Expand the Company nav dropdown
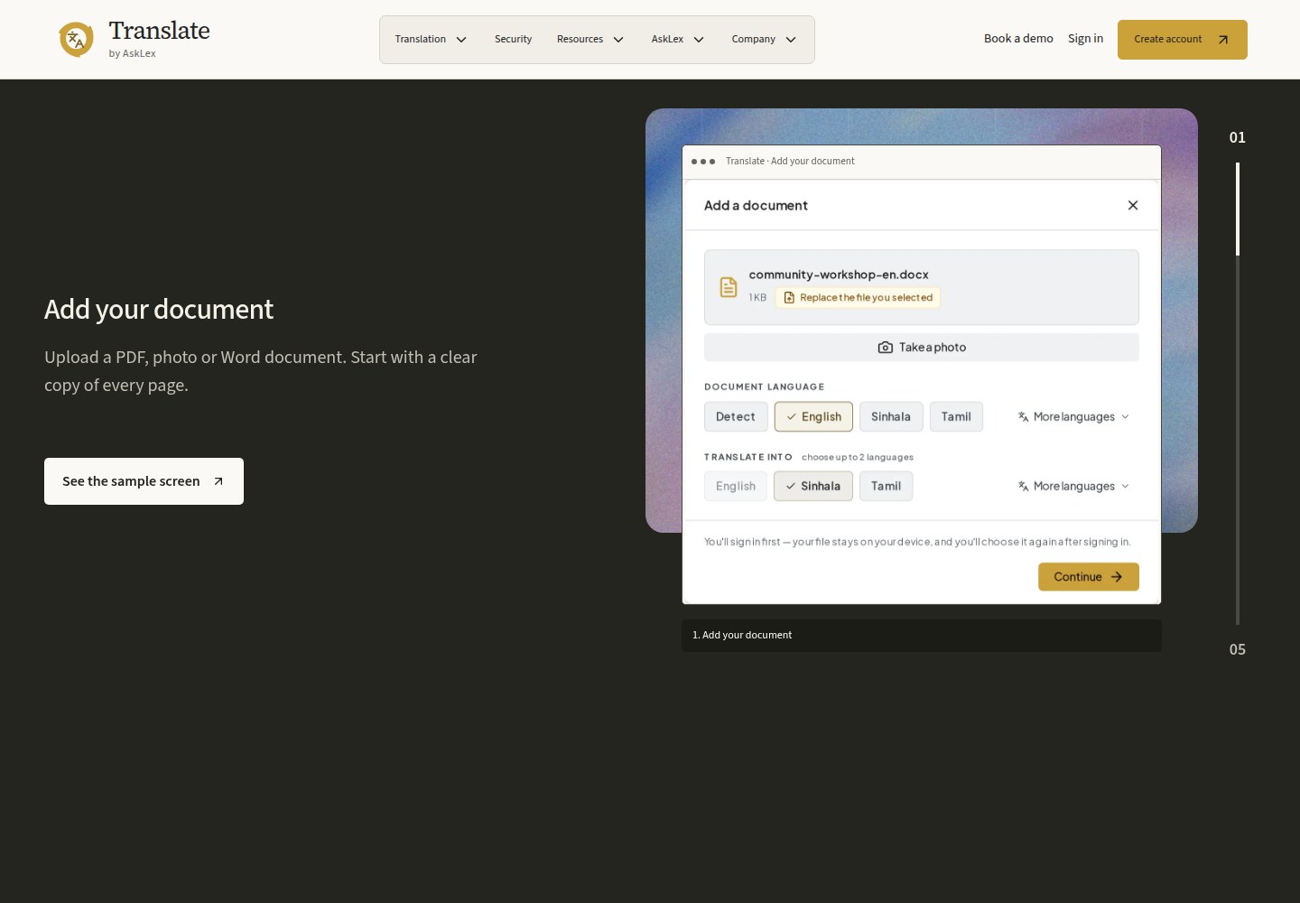1300x903 pixels. click(x=764, y=40)
